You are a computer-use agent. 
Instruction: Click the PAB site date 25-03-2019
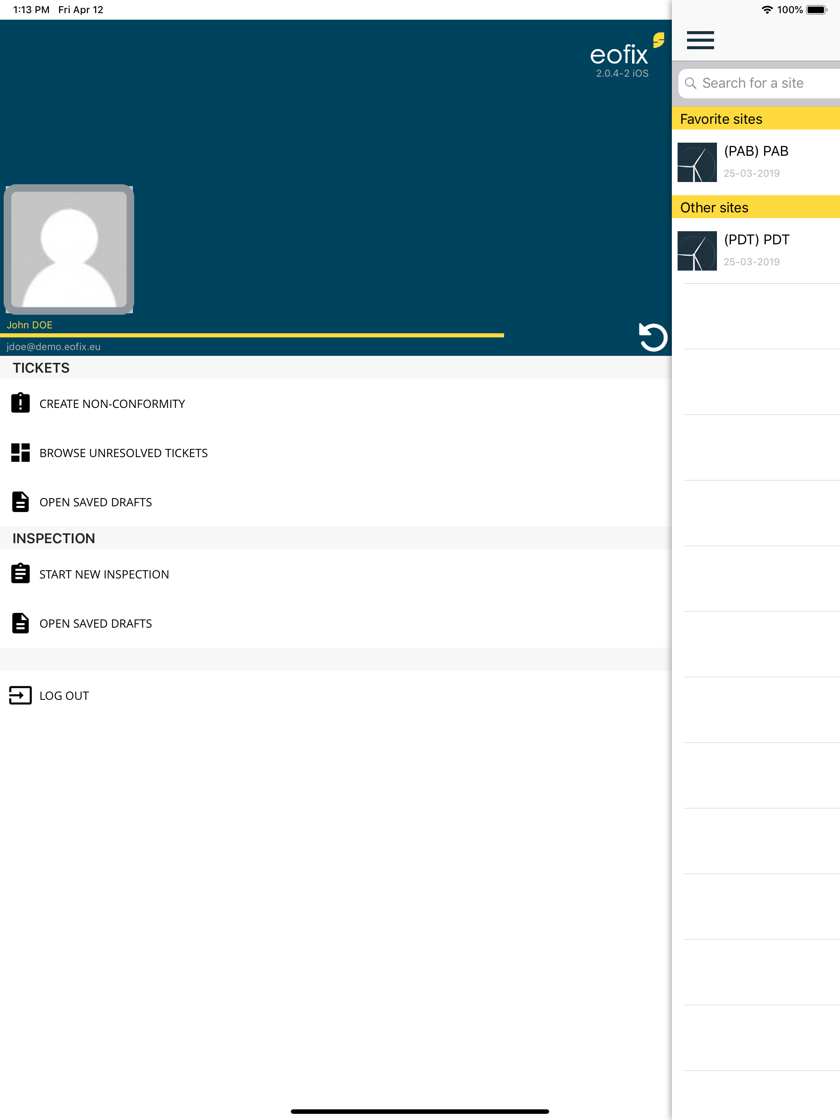coord(751,173)
